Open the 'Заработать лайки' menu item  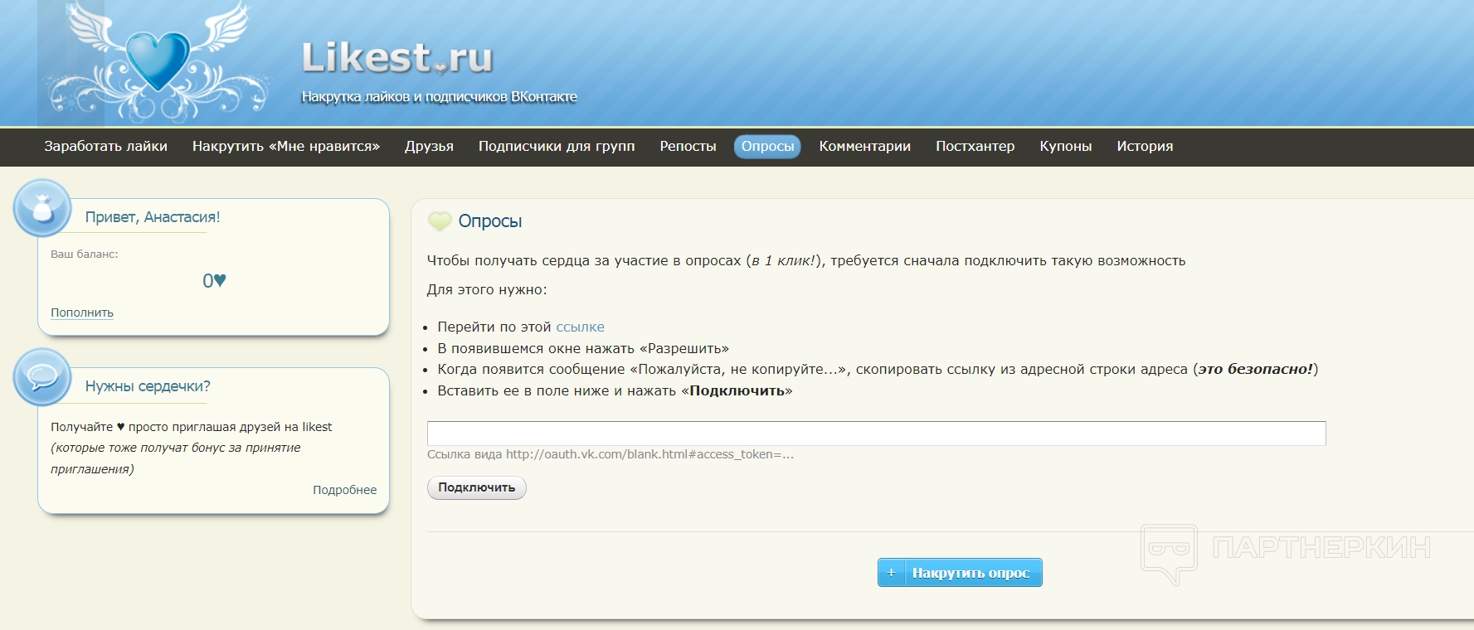tap(105, 147)
